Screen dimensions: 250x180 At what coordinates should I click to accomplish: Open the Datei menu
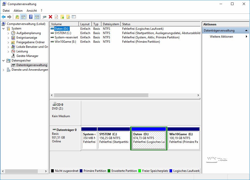point(6,11)
